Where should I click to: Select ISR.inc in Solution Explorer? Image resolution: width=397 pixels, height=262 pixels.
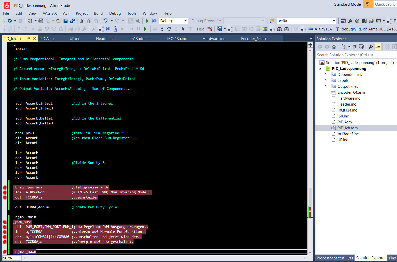[343, 116]
